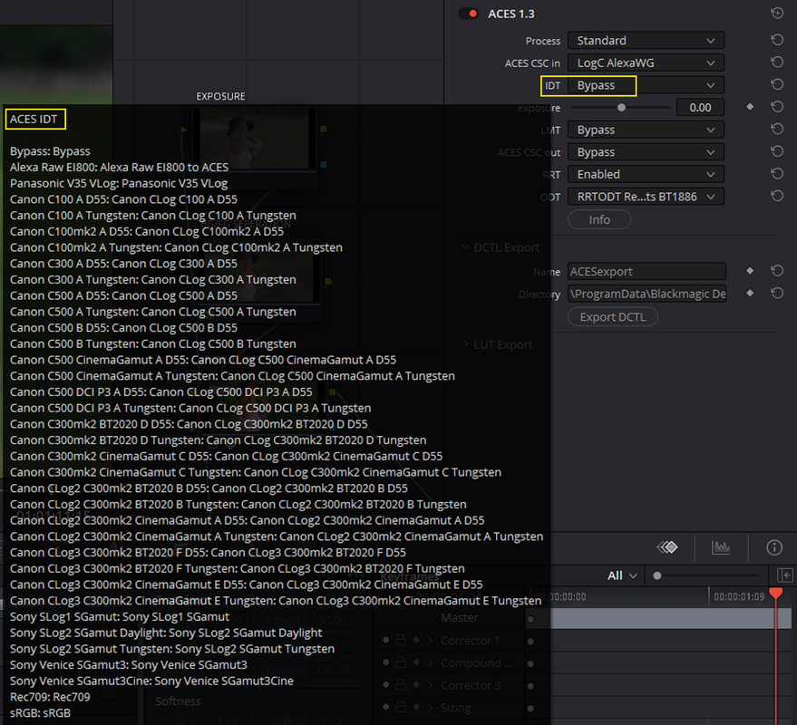Reset the ACES CSC in parameter

point(777,63)
